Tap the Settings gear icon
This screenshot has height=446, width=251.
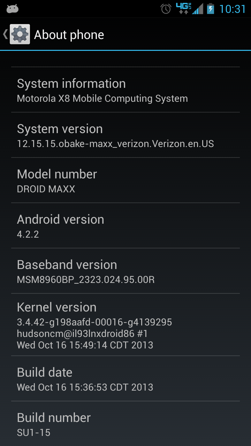pos(20,34)
